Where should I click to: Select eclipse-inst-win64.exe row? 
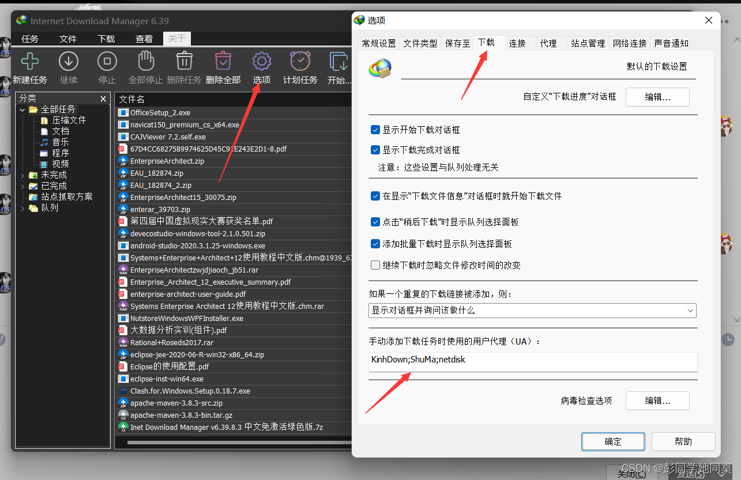(167, 379)
